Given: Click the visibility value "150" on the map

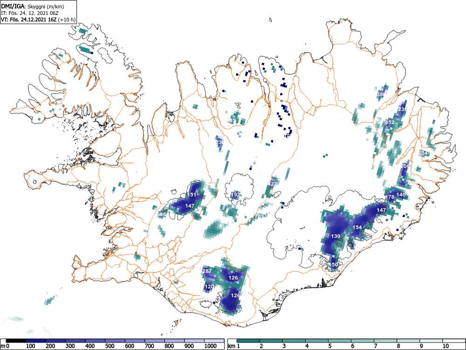Looking at the screenshot, I should tap(334, 264).
